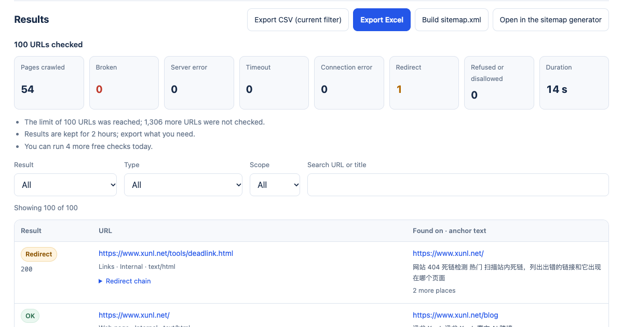Click the Broken count card

tap(124, 83)
